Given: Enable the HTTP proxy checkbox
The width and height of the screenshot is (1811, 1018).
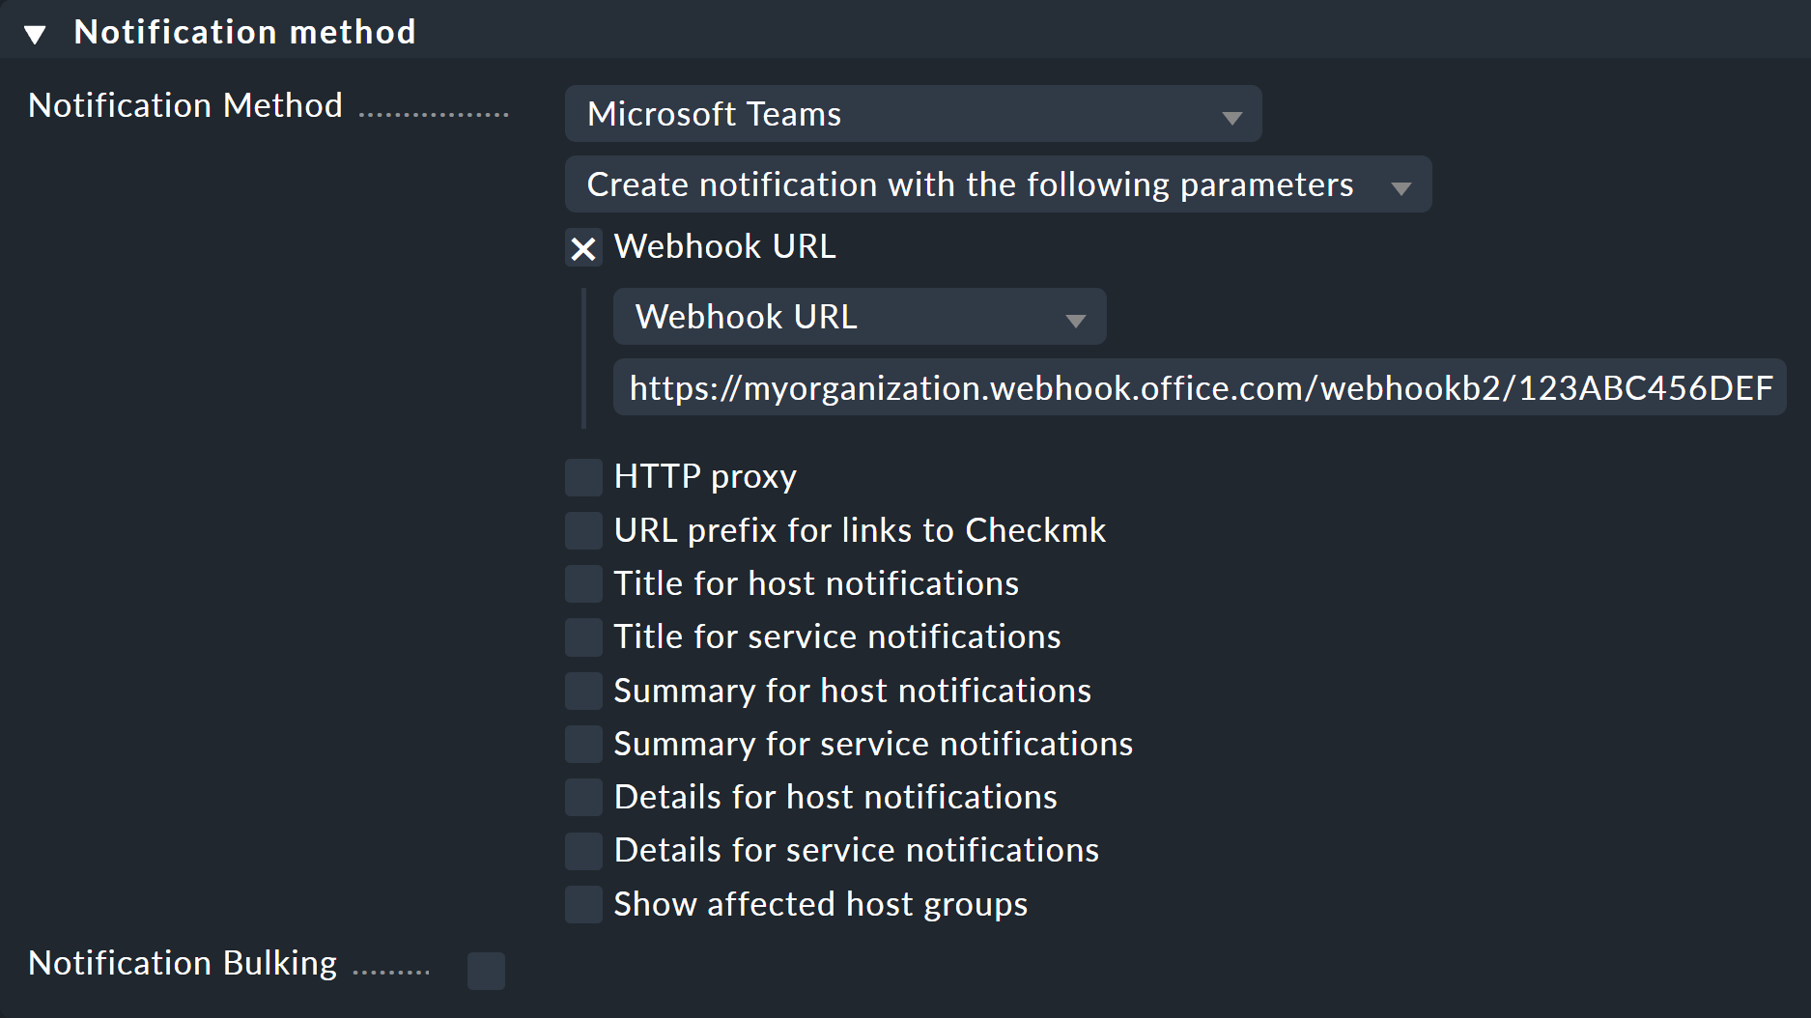Looking at the screenshot, I should [x=583, y=477].
